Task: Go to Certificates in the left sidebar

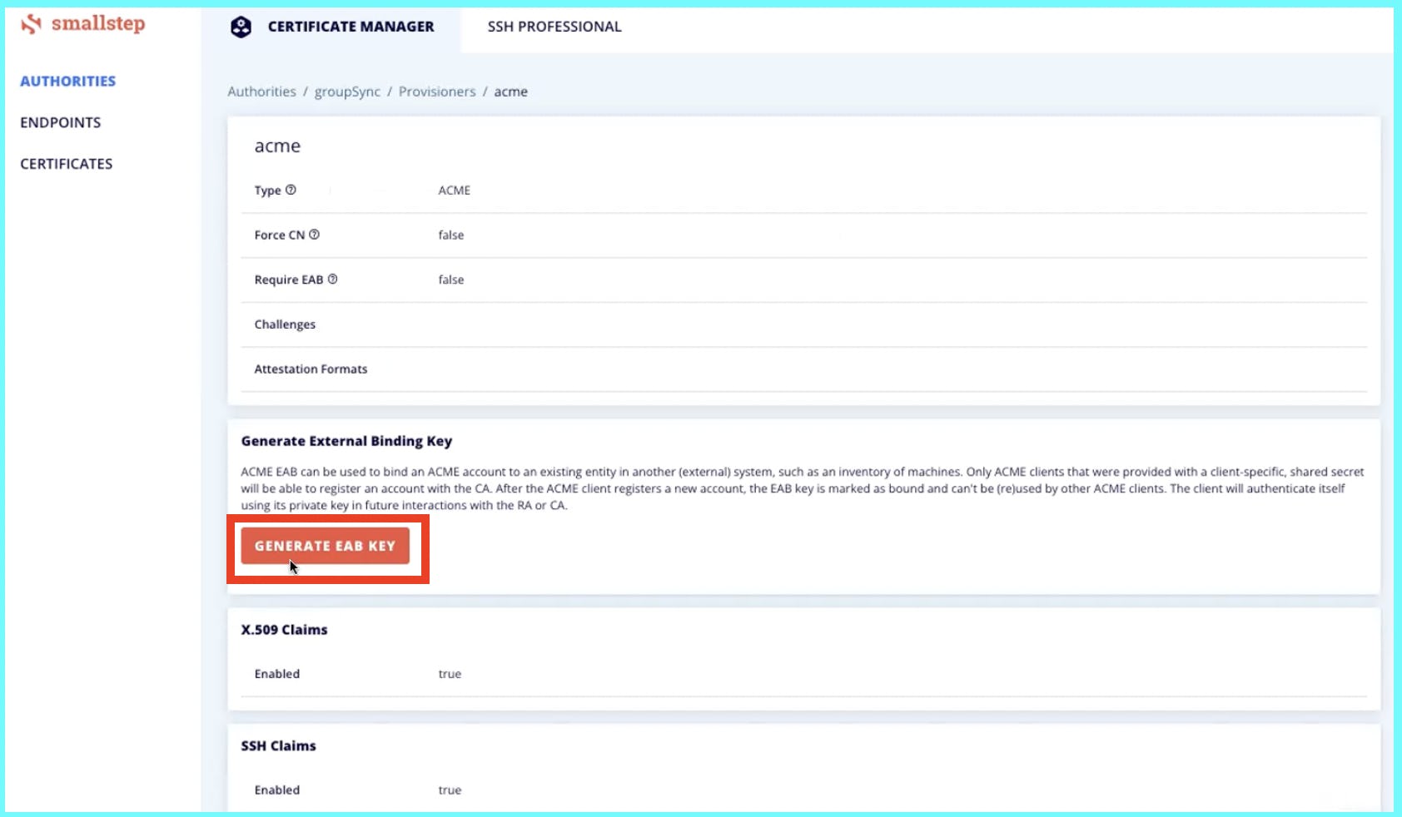Action: pyautogui.click(x=66, y=164)
